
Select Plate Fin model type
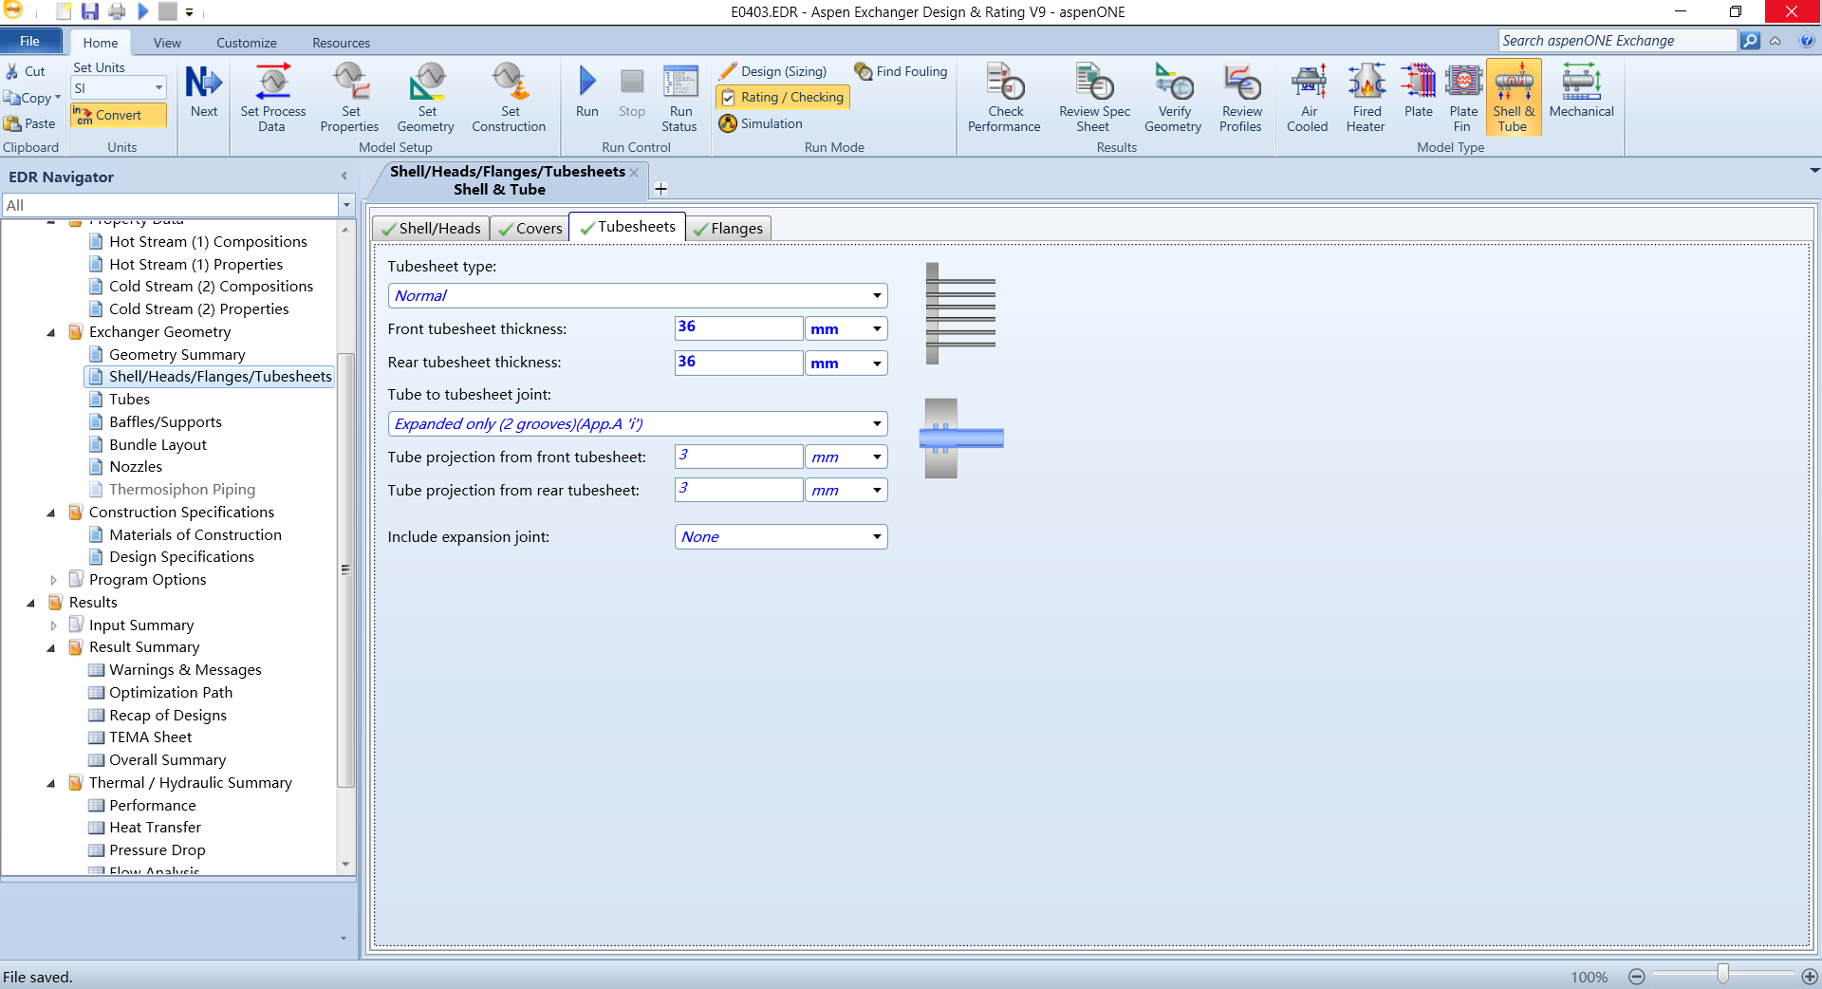(x=1463, y=99)
